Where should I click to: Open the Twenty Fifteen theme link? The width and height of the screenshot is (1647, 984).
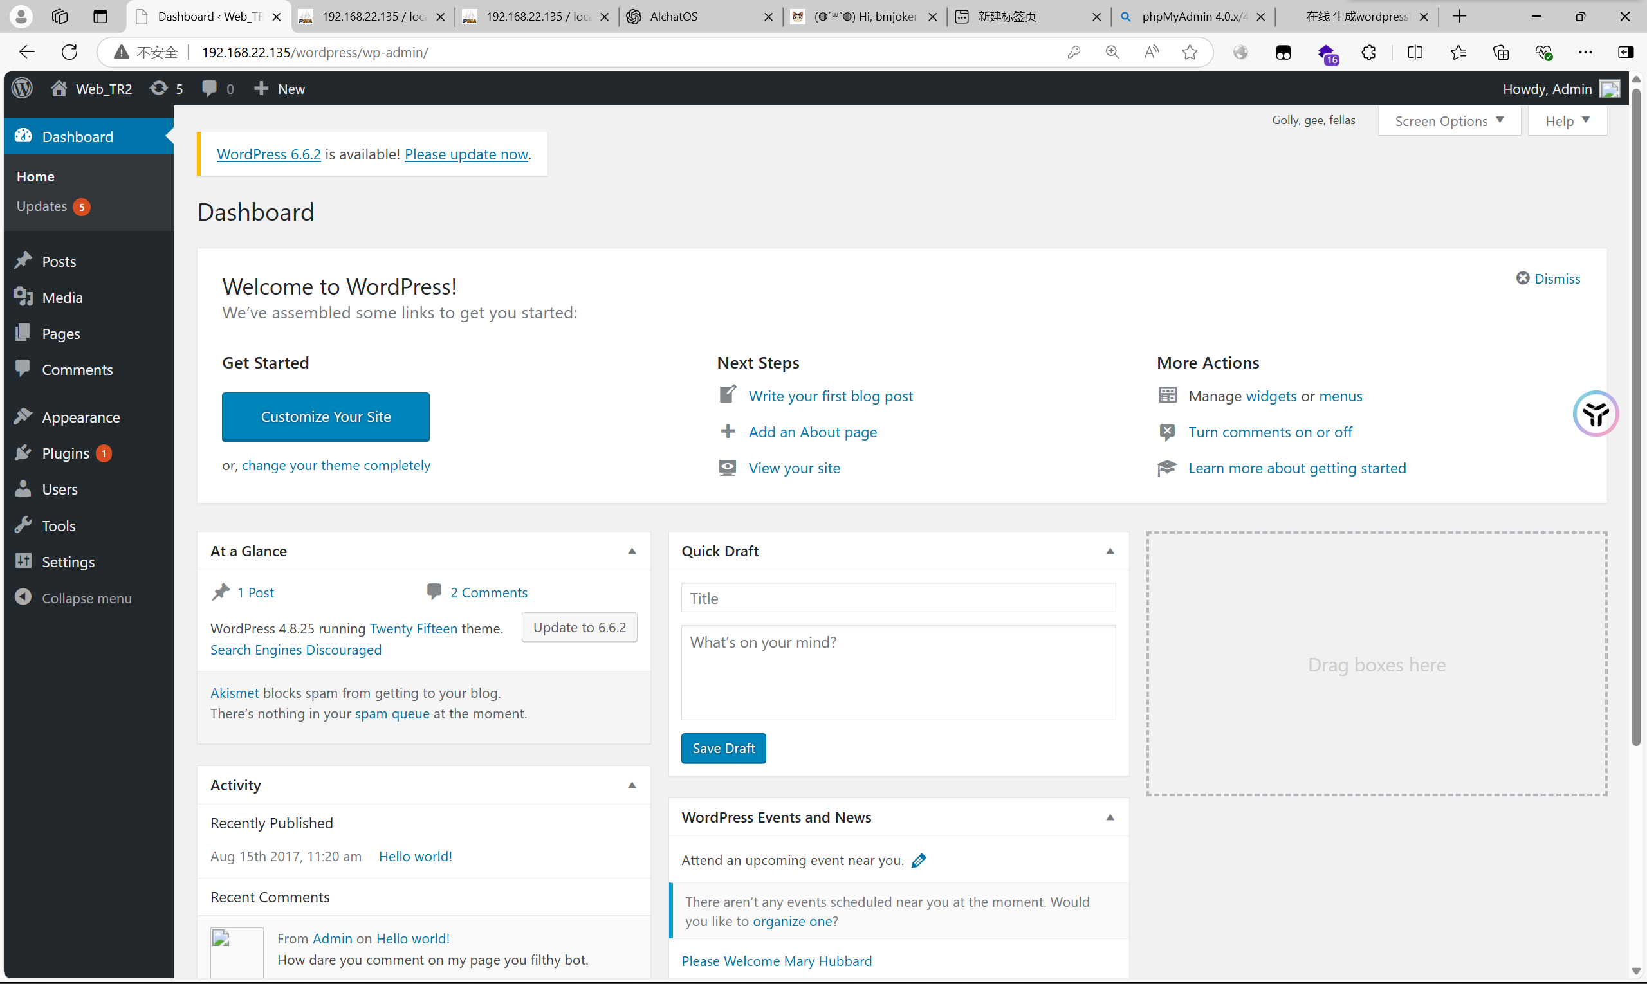[x=413, y=628]
